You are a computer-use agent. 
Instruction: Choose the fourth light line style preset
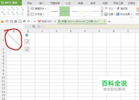85,11
